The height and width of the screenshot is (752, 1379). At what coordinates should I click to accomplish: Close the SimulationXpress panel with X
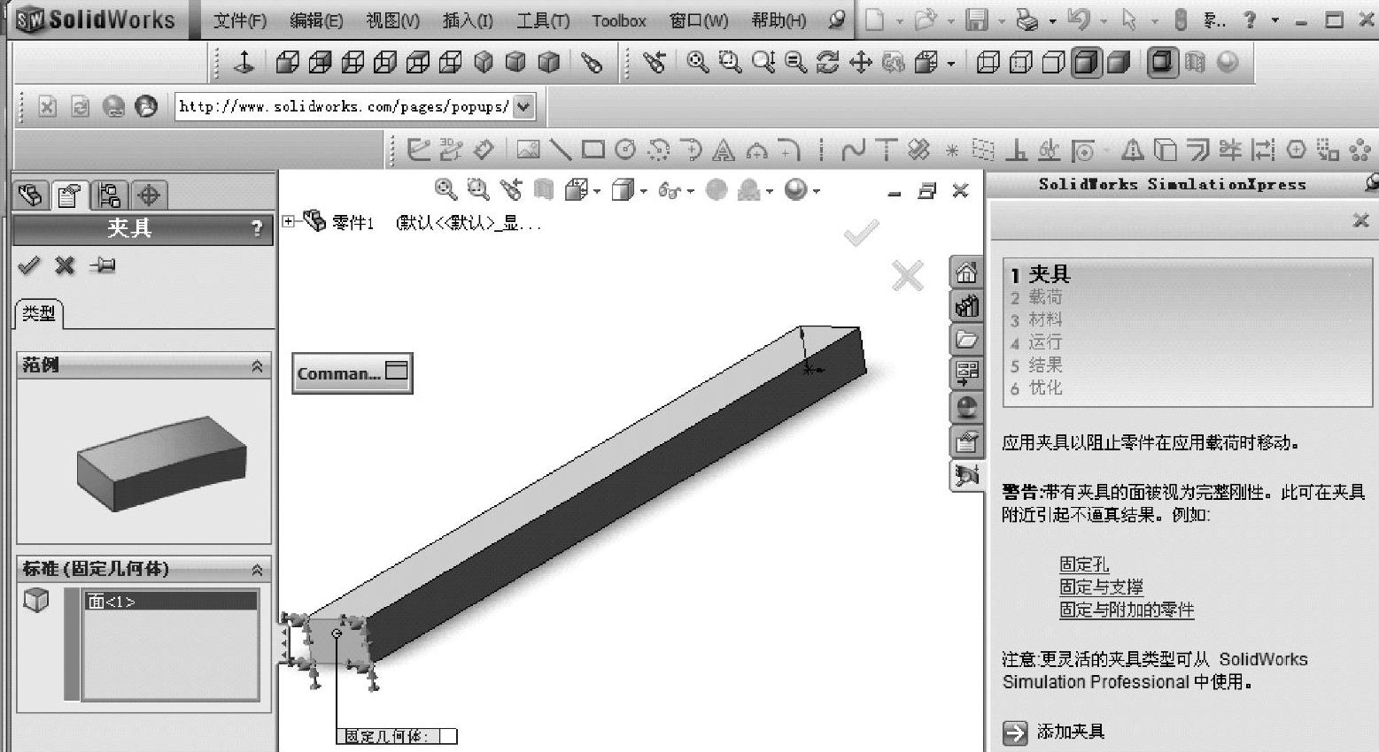coord(1361,220)
